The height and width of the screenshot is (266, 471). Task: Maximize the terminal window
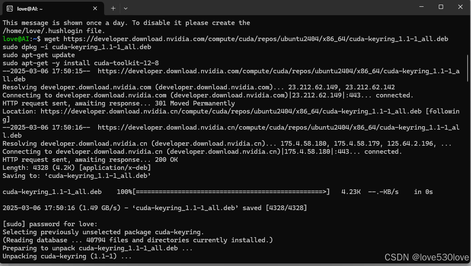pos(441,7)
